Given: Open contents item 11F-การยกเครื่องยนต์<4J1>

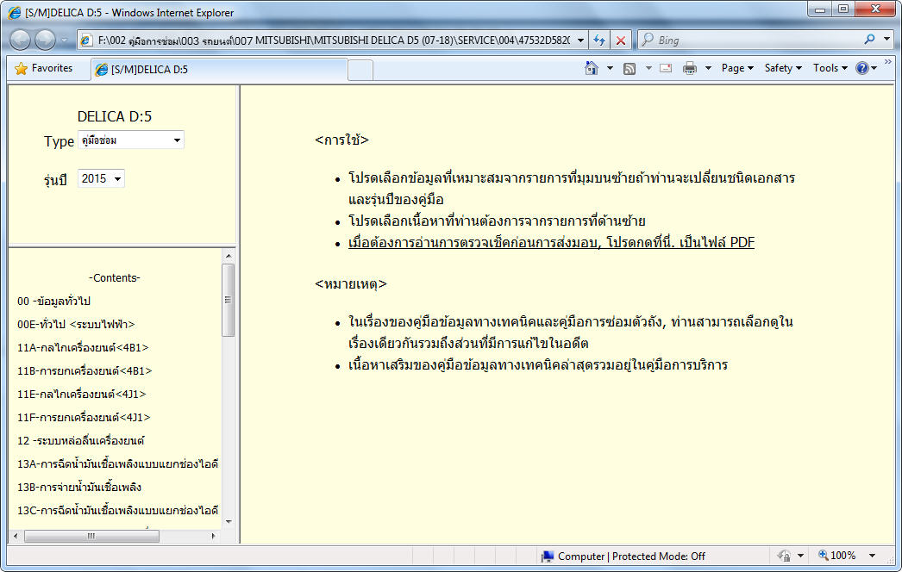Looking at the screenshot, I should (84, 417).
